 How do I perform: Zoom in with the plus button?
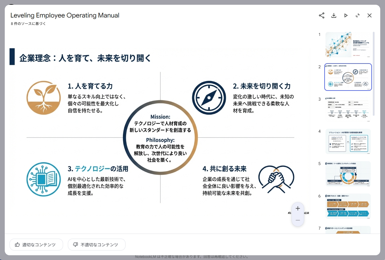(x=298, y=208)
